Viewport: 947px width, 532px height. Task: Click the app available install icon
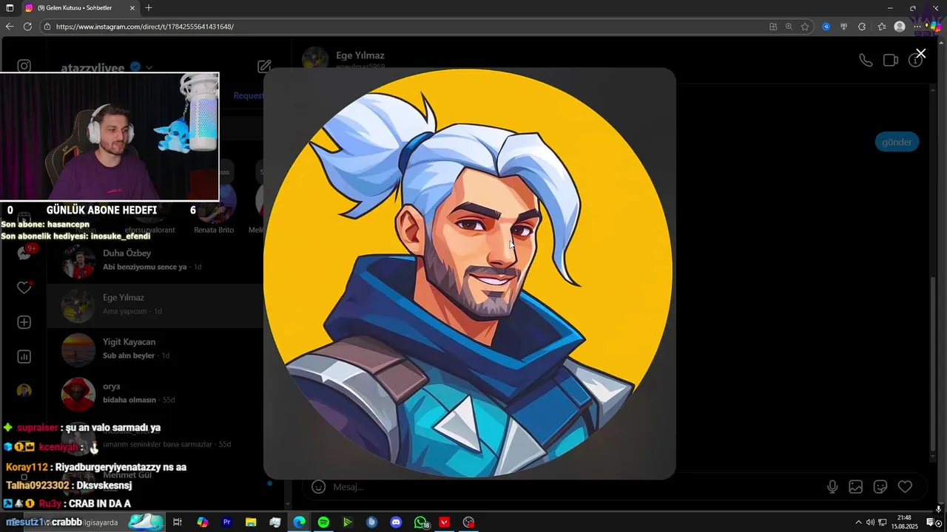tap(773, 27)
